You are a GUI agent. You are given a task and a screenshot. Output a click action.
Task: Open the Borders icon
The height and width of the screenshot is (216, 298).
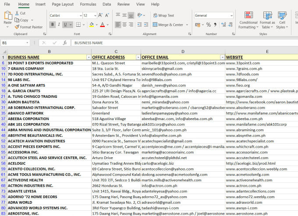[78, 25]
